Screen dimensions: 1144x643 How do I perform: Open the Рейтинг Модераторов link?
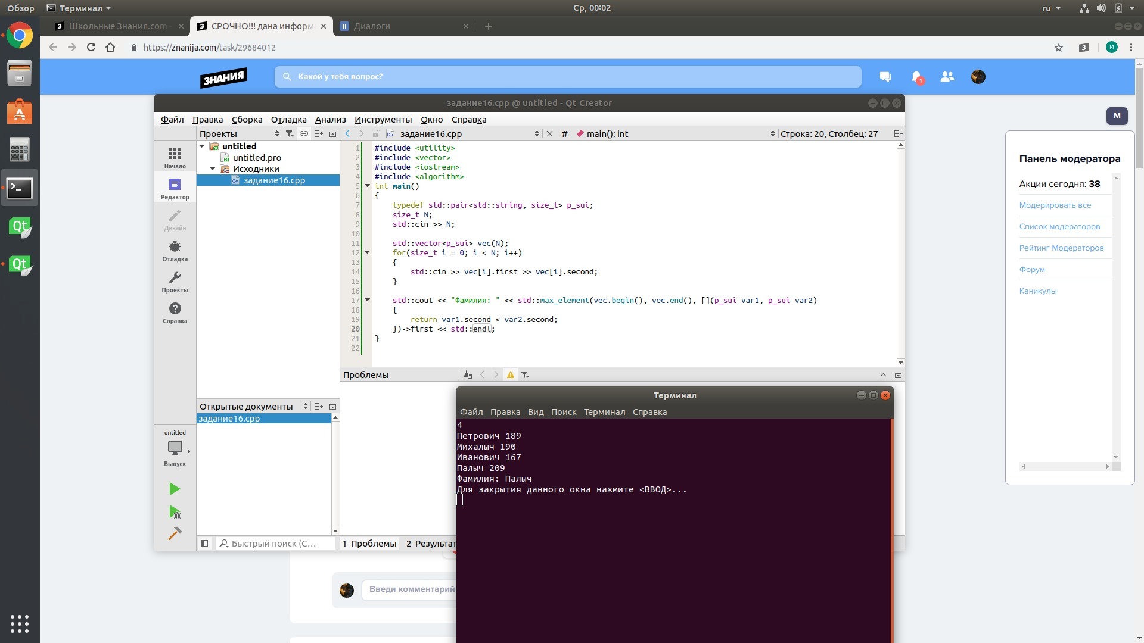tap(1061, 248)
